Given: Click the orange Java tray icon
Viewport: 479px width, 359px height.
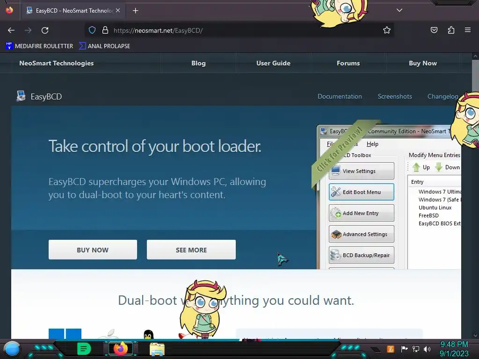Looking at the screenshot, I should [390, 349].
